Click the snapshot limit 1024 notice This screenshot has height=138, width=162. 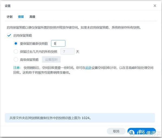pyautogui.click(x=80, y=118)
